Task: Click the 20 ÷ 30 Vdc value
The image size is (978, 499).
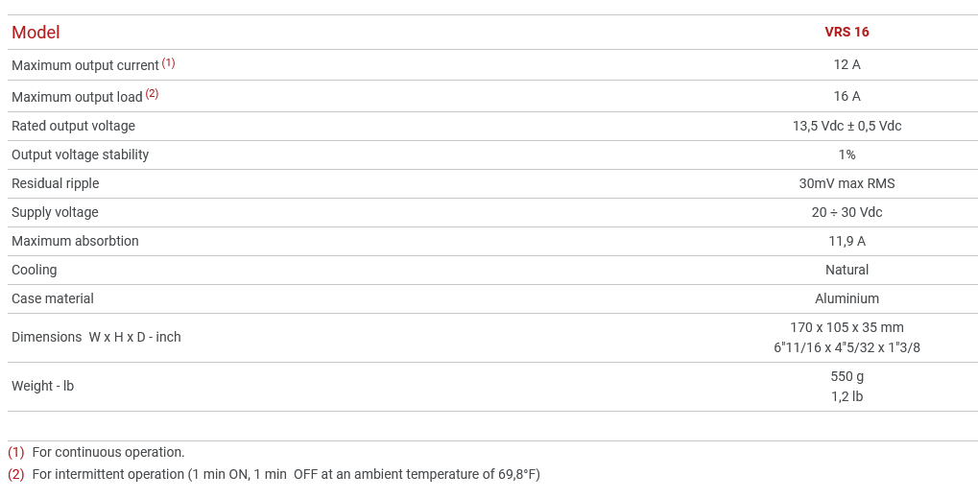Action: (847, 212)
